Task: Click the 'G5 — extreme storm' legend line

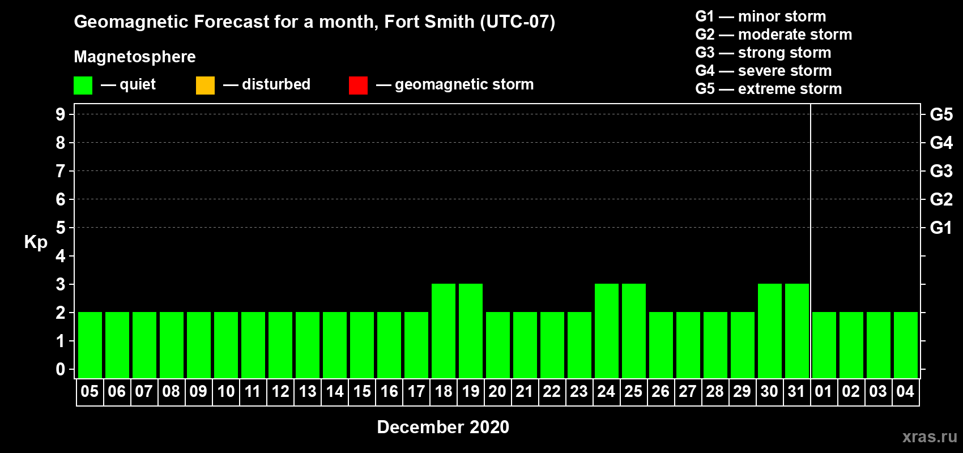Action: point(769,89)
